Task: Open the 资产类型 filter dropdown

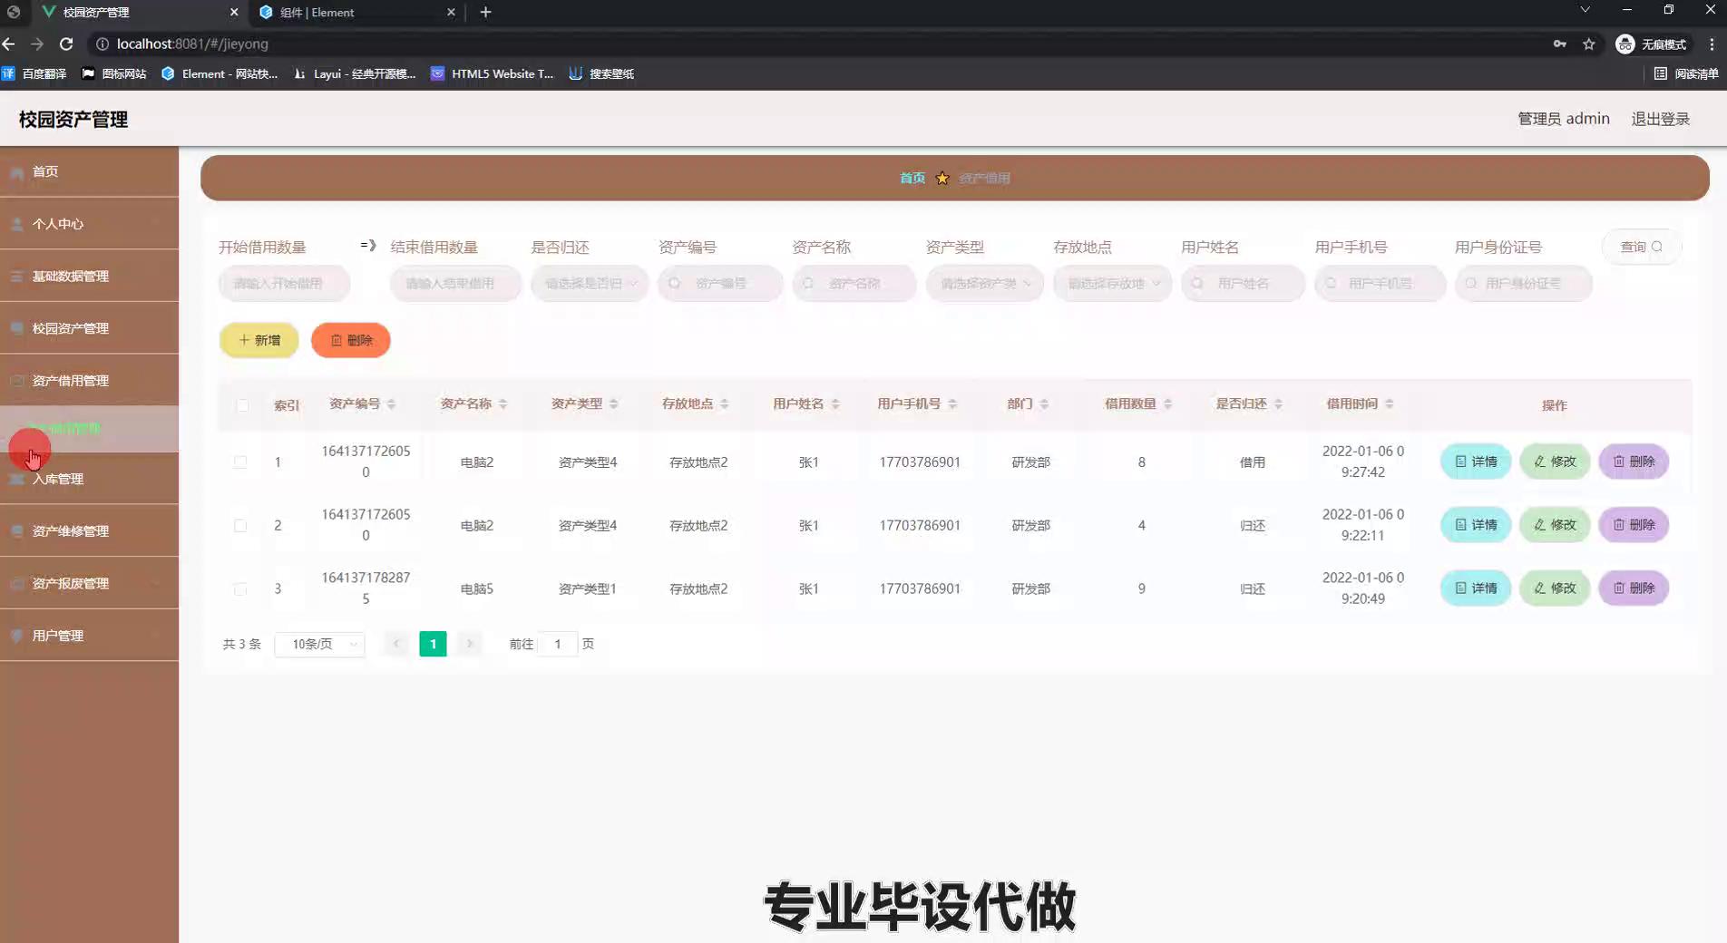Action: tap(984, 284)
